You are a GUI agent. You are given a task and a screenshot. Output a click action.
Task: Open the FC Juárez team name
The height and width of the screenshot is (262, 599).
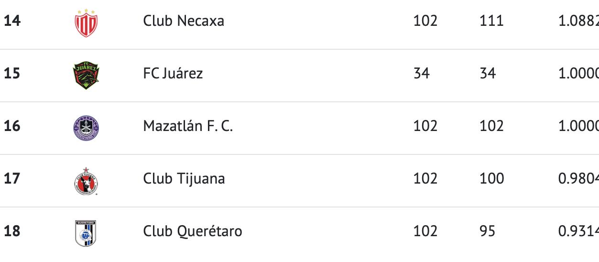point(173,74)
